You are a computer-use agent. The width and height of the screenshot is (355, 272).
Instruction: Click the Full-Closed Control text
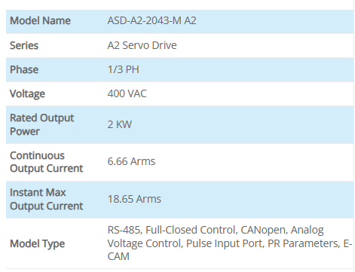191,230
